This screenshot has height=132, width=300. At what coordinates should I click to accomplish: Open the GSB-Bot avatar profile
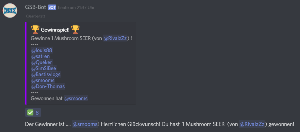pos(10,11)
